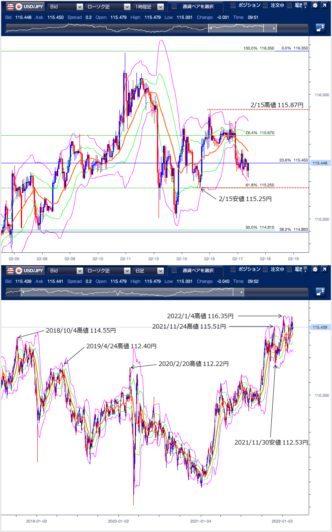The width and height of the screenshot is (332, 532).
Task: Open settings gear in the lower daily chart
Action: click(315, 270)
